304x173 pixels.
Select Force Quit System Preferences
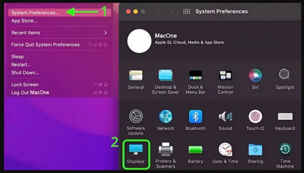(60, 44)
